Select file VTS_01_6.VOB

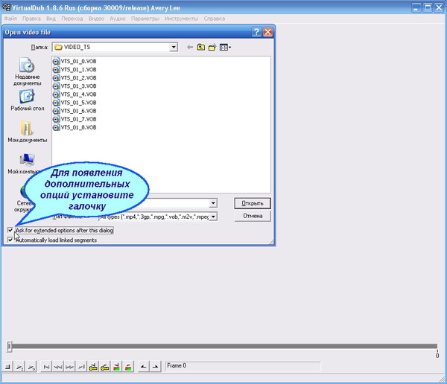[x=74, y=111]
